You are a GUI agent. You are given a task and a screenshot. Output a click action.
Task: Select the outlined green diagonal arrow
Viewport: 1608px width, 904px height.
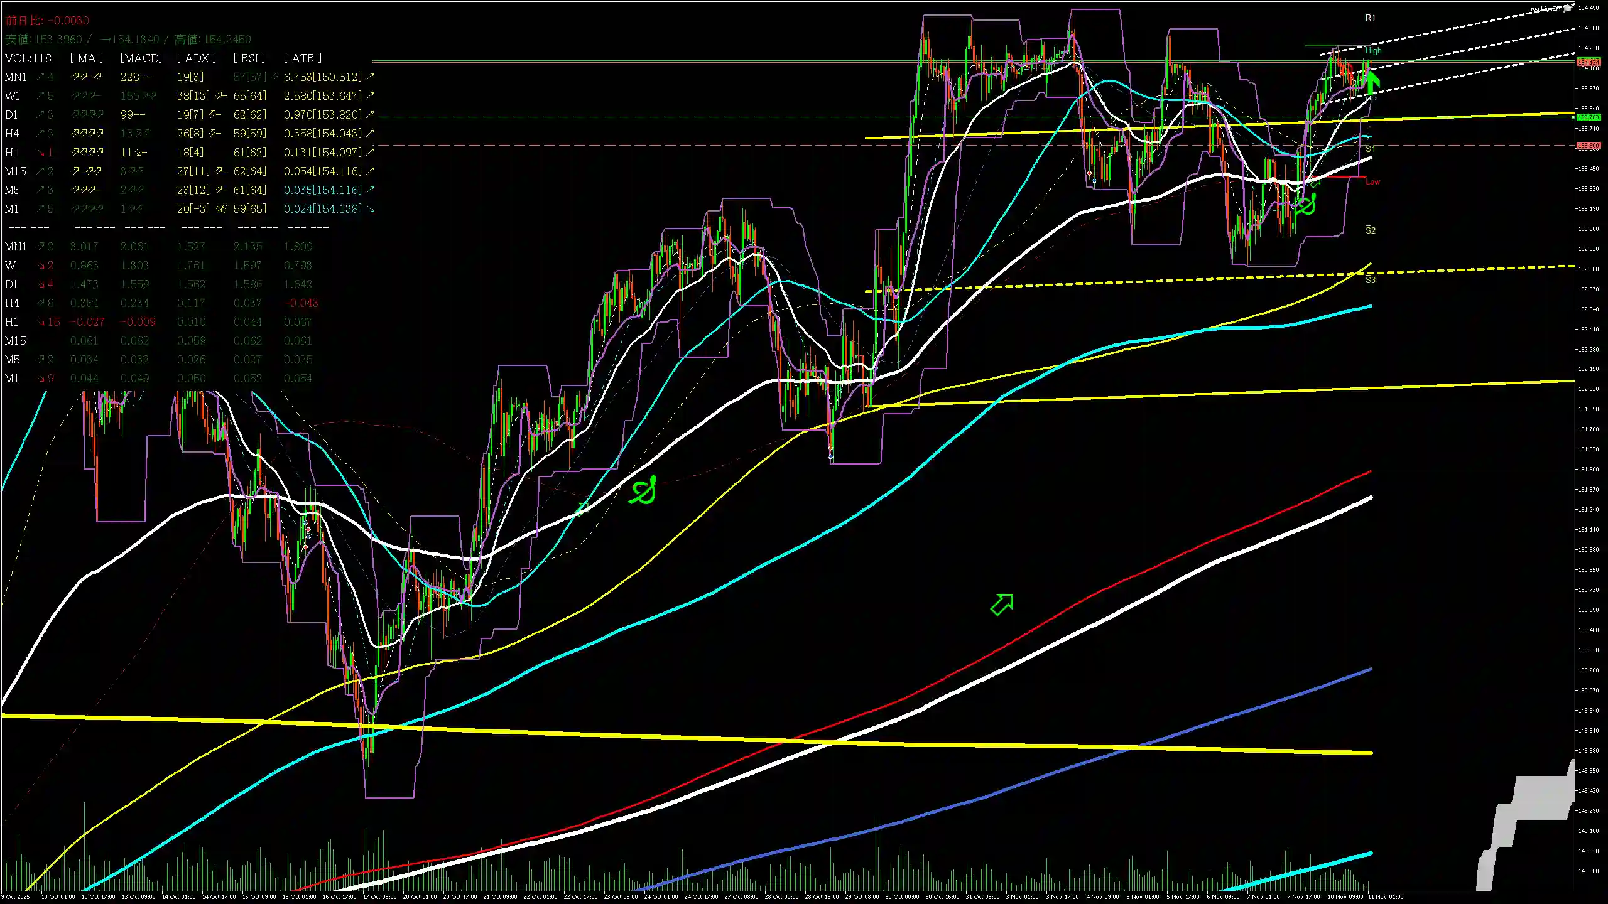tap(1002, 604)
